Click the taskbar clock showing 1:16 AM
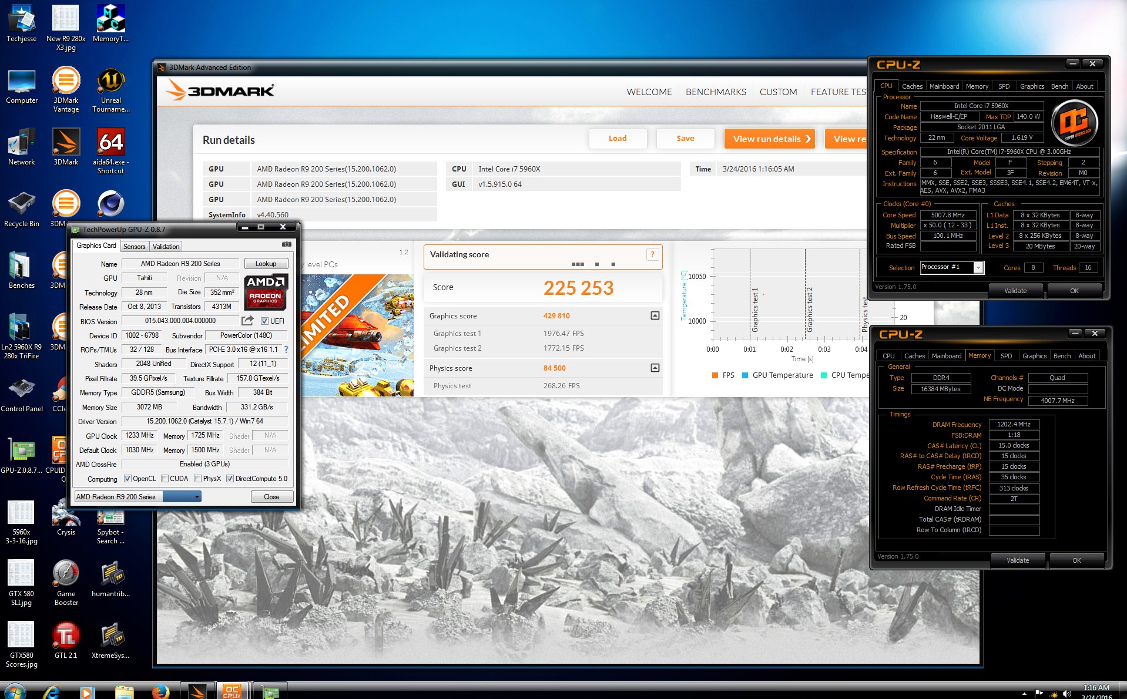 tap(1096, 691)
